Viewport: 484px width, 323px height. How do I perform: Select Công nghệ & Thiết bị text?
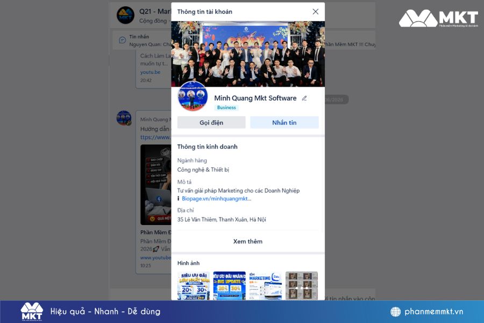[x=203, y=170]
